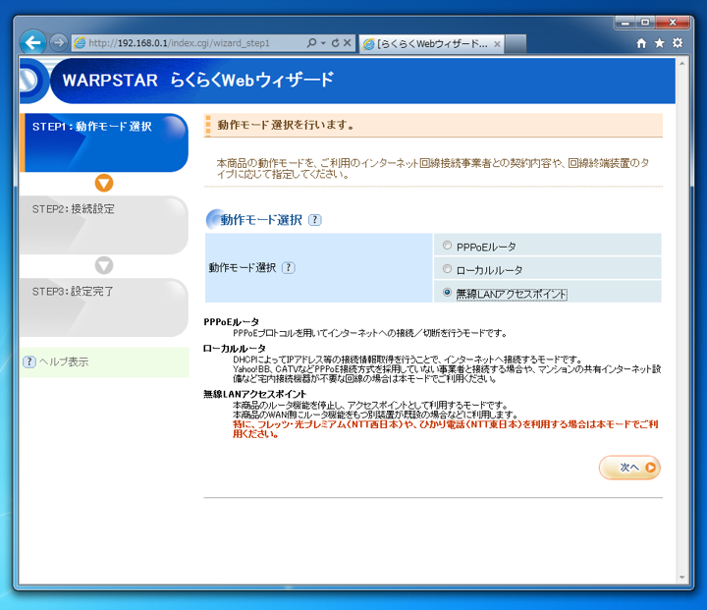
Task: Open a new blank browser tab
Action: tap(516, 44)
